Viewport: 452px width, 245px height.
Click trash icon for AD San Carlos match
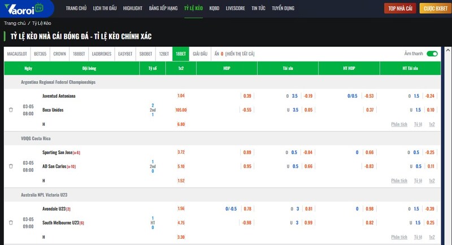[11, 167]
